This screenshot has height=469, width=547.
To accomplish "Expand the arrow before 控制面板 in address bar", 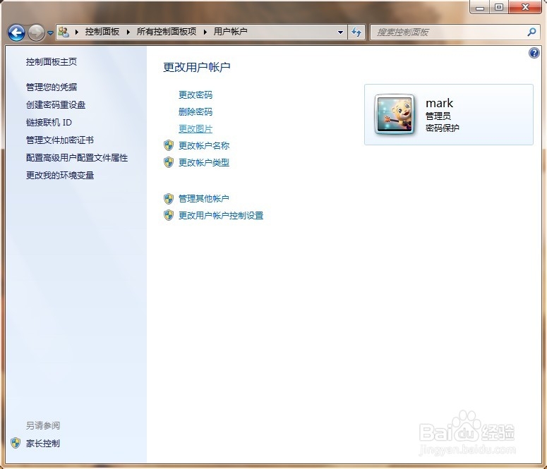I will (77, 32).
